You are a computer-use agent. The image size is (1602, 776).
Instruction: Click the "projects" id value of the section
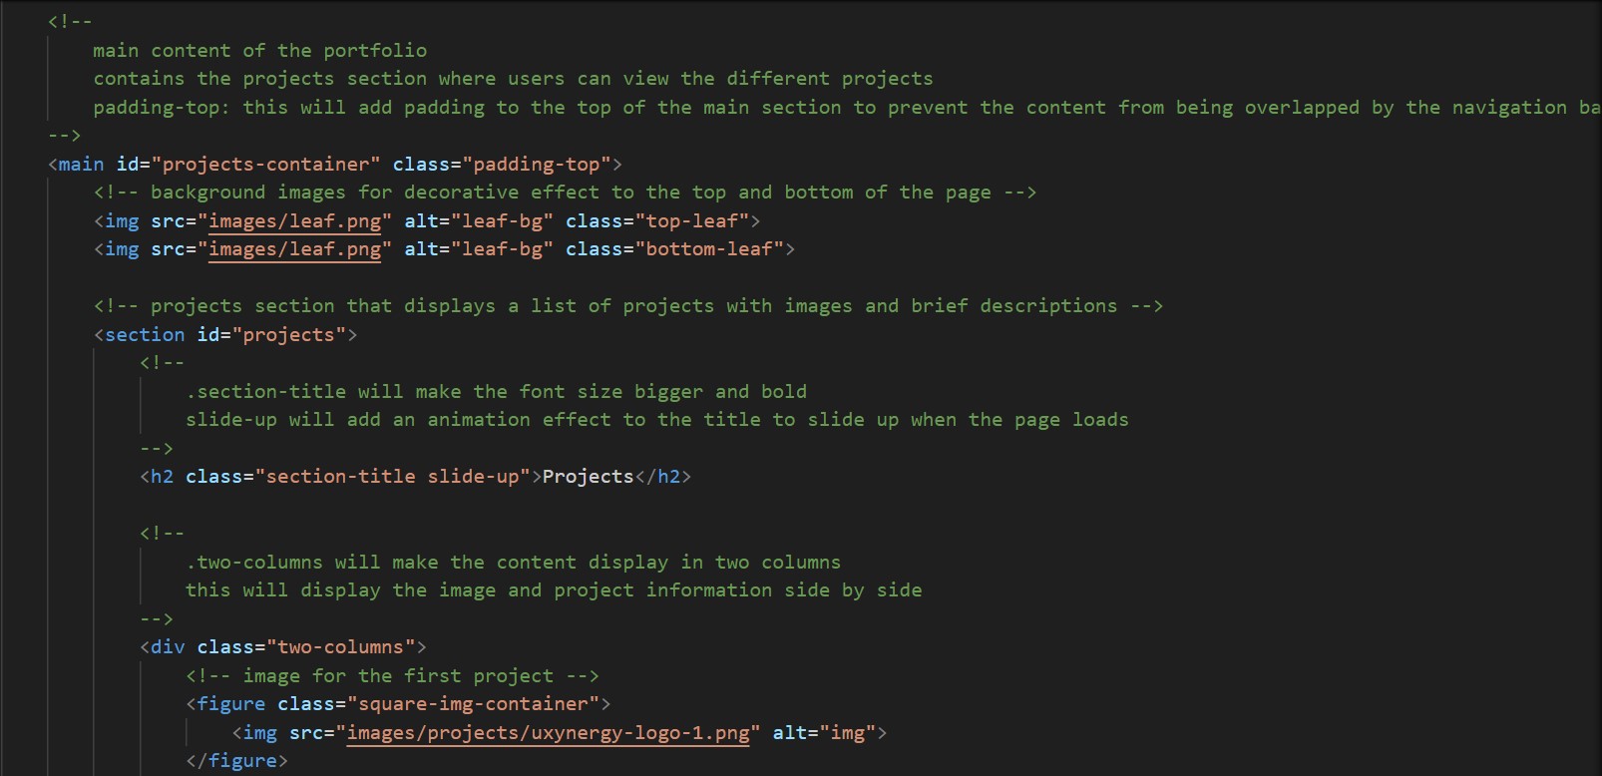(288, 335)
